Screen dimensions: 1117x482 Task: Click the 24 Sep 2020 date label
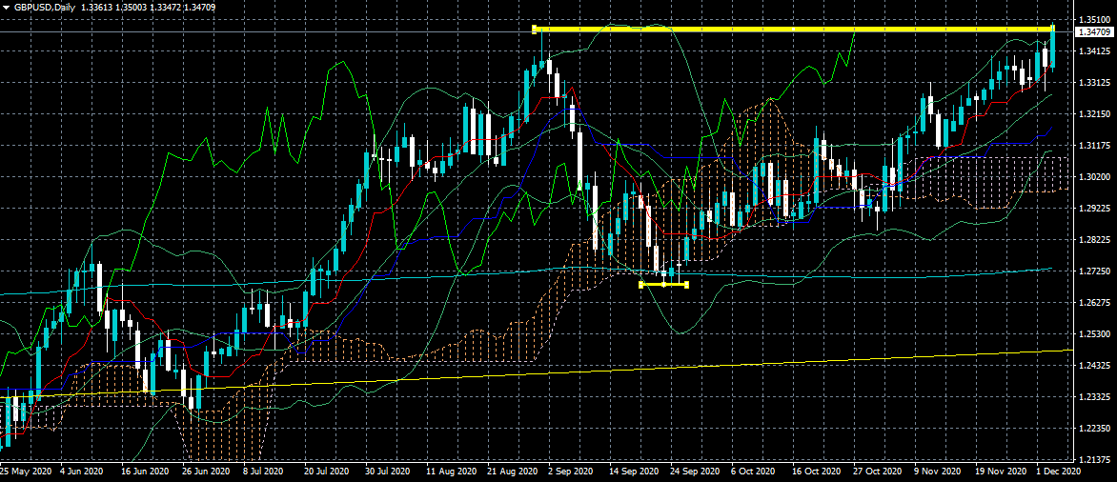point(696,472)
